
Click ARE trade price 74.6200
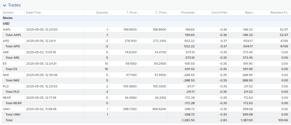pyautogui.click(x=131, y=52)
